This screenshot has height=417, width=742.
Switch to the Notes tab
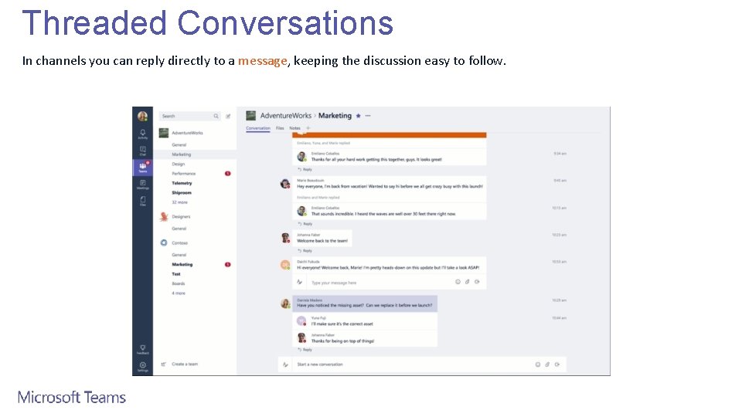point(294,128)
